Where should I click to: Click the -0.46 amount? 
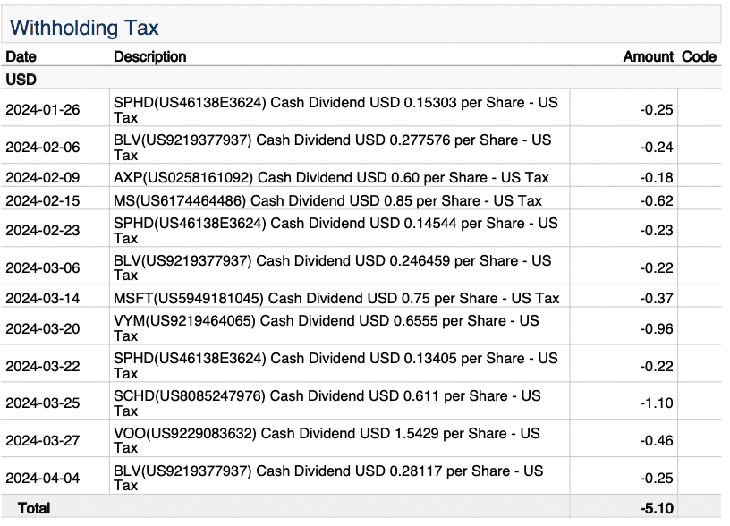tap(657, 440)
